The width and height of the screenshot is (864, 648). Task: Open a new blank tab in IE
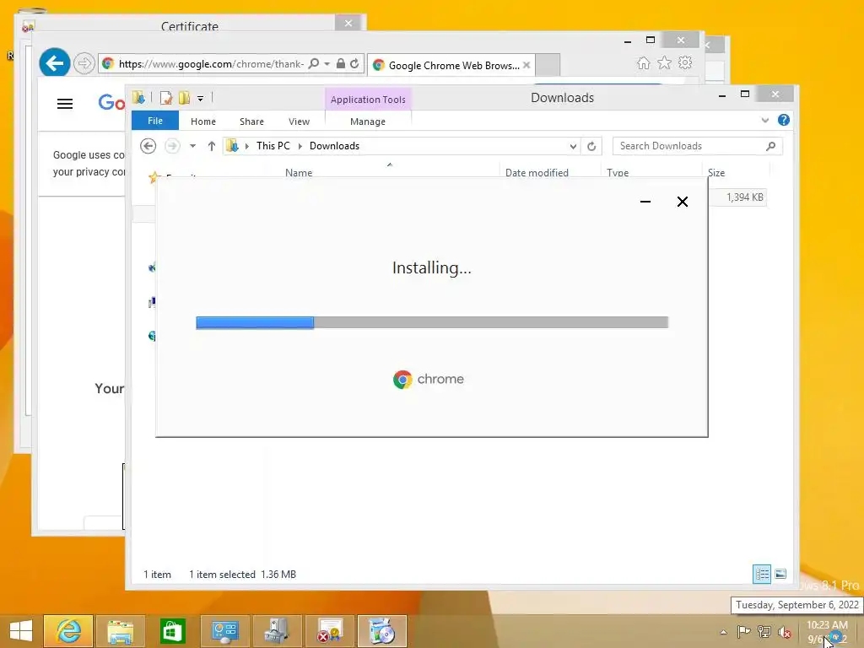click(548, 65)
